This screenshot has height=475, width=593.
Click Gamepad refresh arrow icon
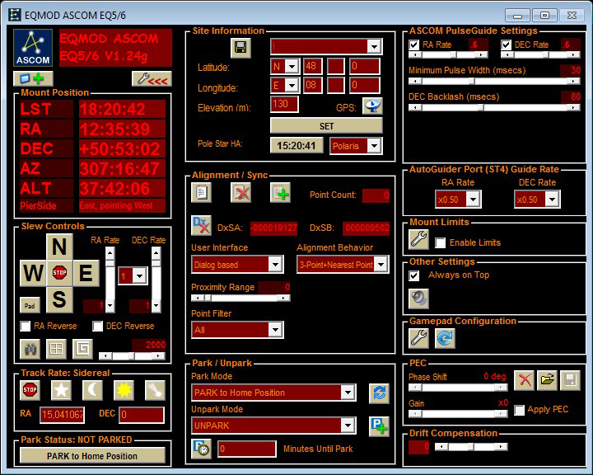coord(445,338)
